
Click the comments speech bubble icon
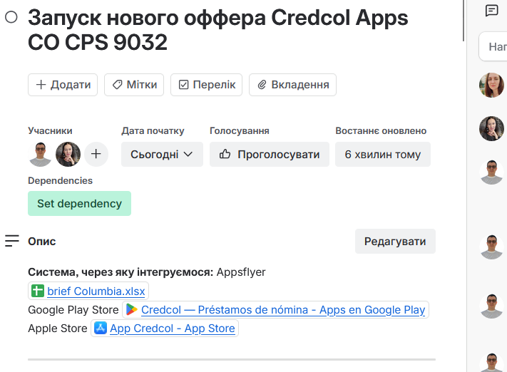[x=491, y=11]
